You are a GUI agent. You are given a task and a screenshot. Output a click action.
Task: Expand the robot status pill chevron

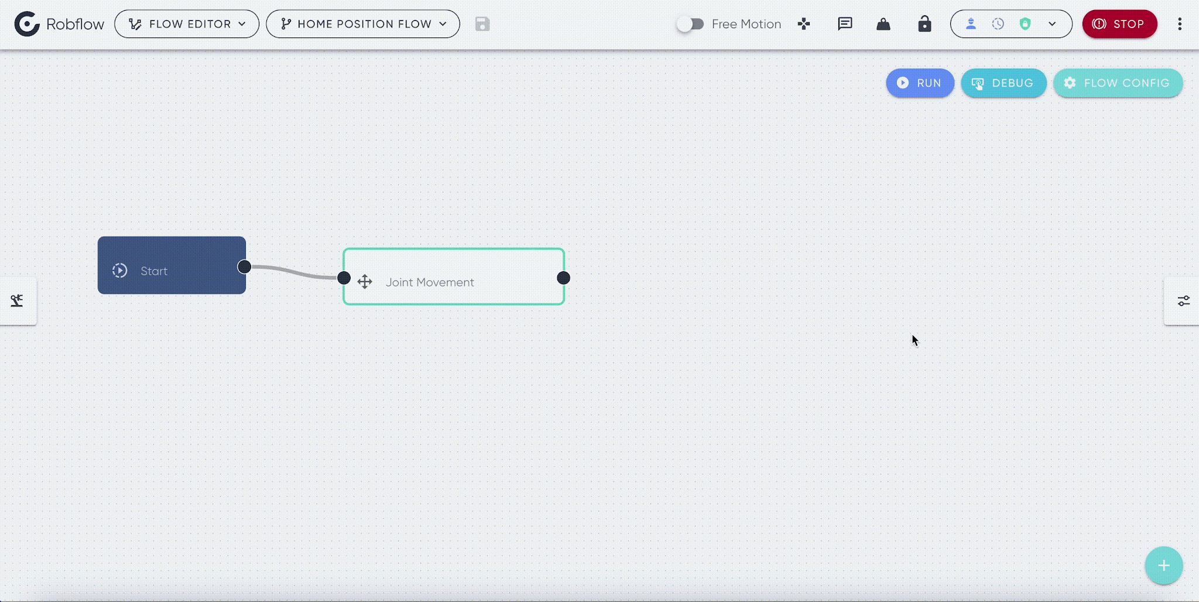[x=1052, y=24]
